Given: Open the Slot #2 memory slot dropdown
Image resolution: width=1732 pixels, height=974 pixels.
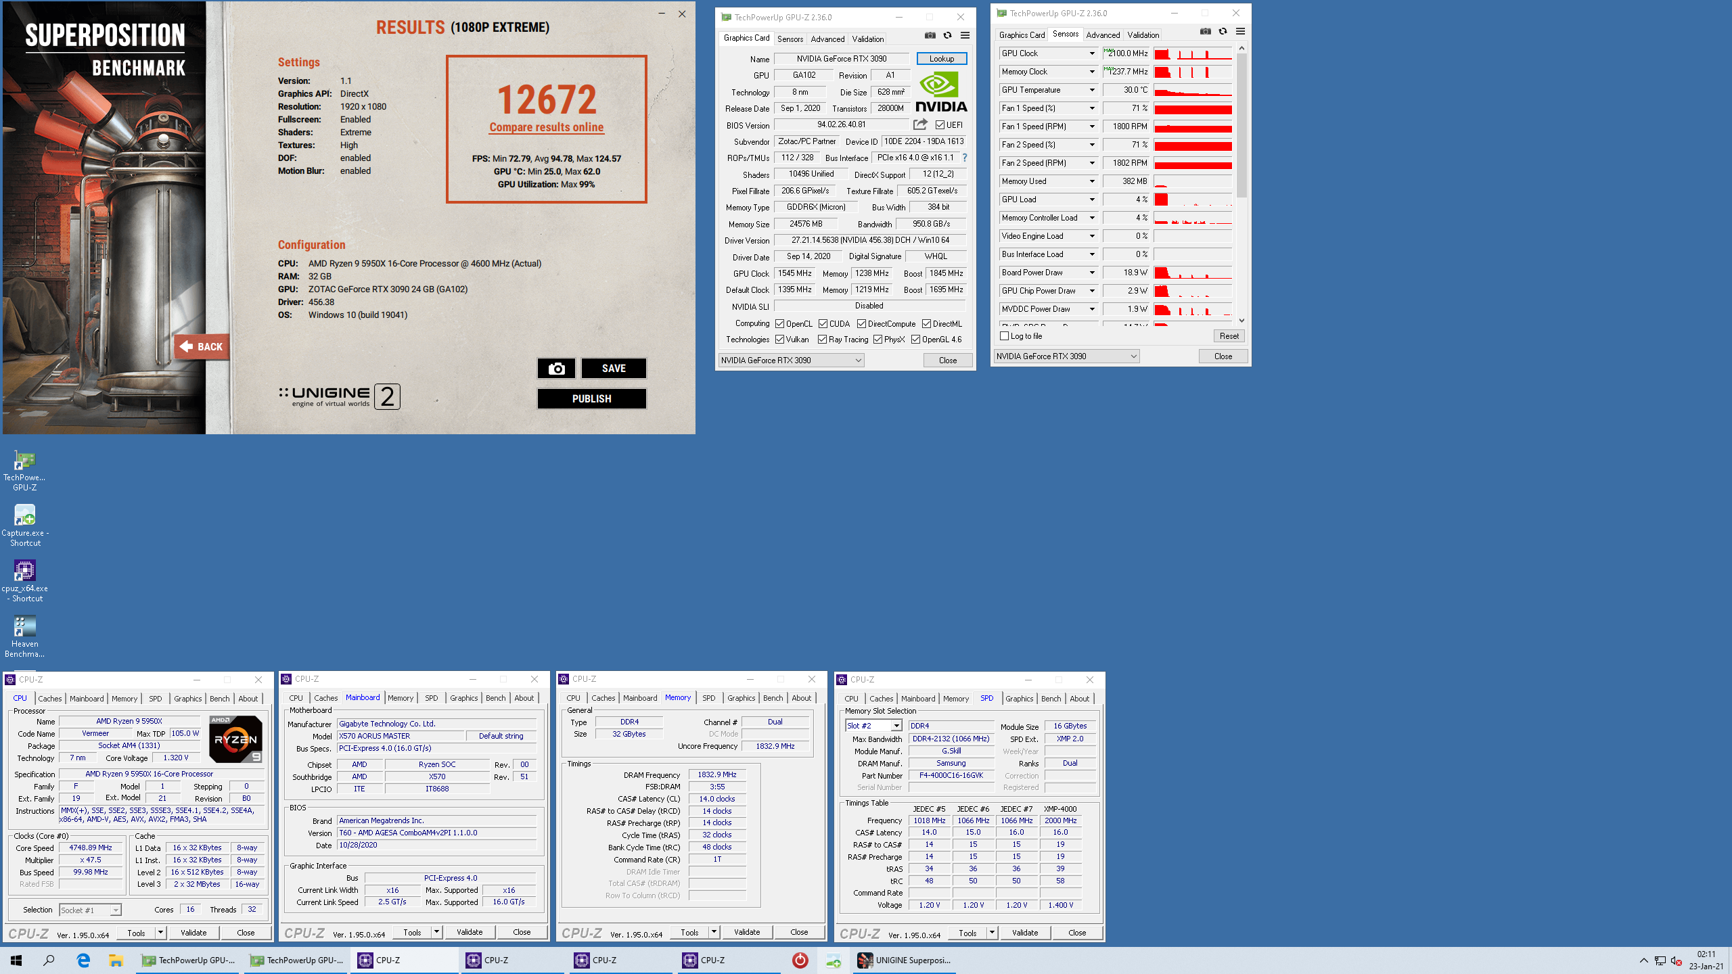Looking at the screenshot, I should click(873, 726).
